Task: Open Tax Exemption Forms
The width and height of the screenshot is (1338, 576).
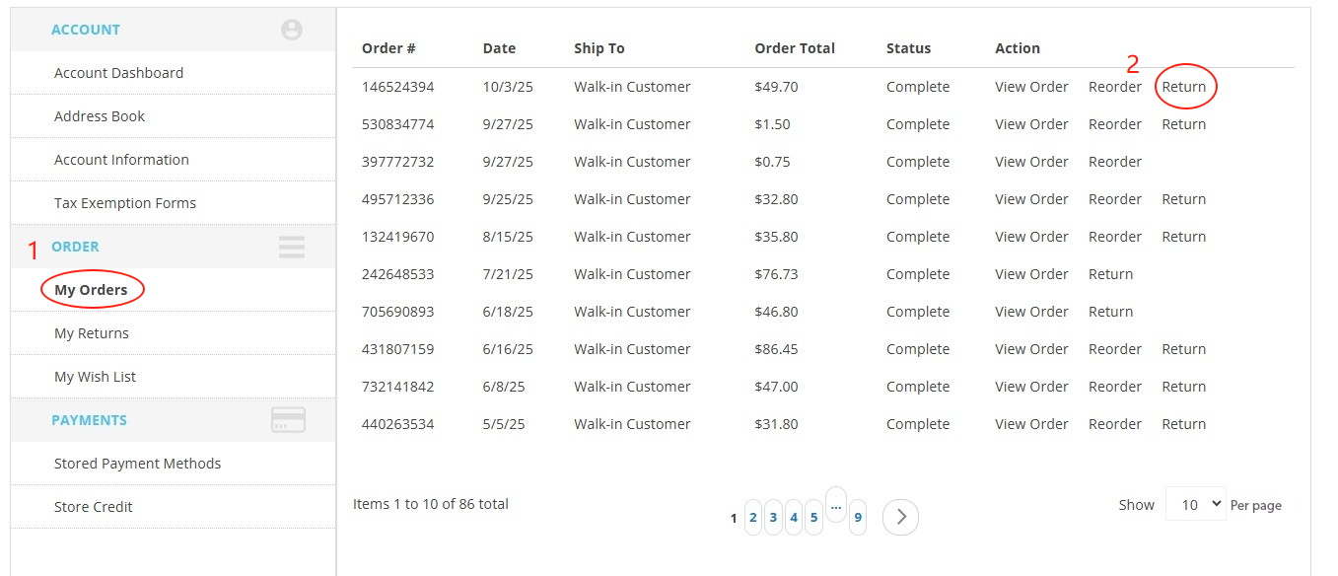Action: point(125,203)
